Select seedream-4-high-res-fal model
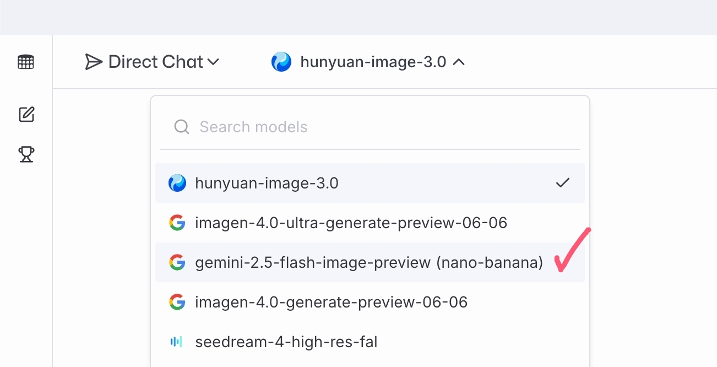 [286, 342]
